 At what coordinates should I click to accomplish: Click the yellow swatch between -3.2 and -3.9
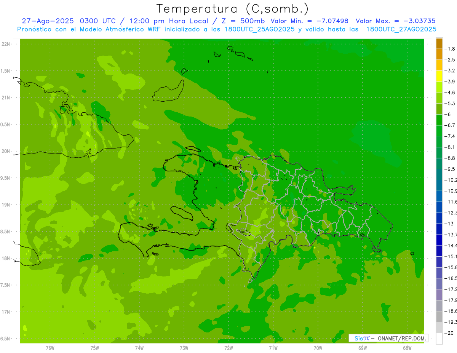[439, 76]
